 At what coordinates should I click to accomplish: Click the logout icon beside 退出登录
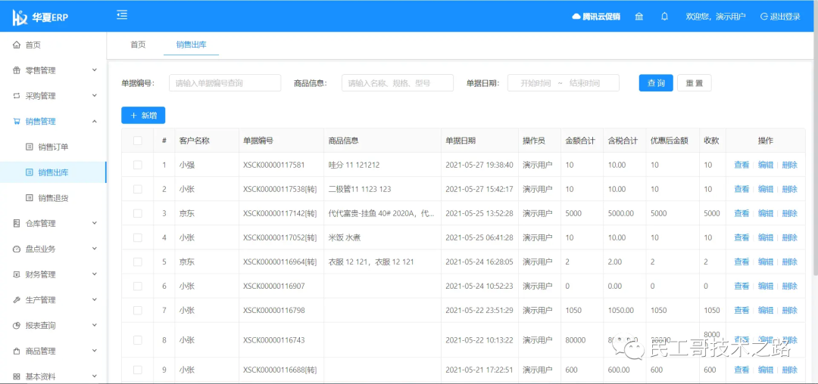tap(764, 17)
